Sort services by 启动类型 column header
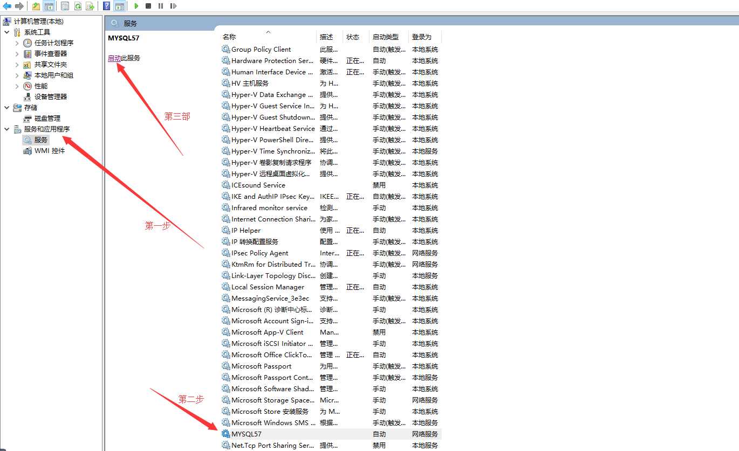 pos(389,37)
